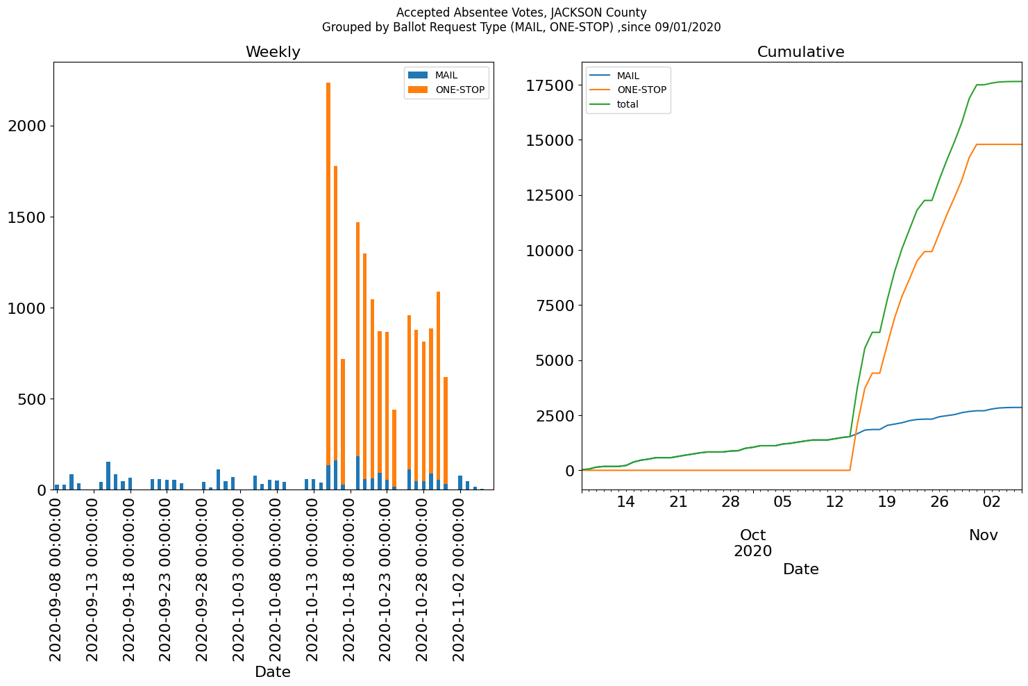This screenshot has width=1028, height=686.
Task: Click the date label 2020-10-13 00:00:00
Action: 314,578
